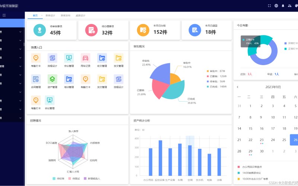The width and height of the screenshot is (298, 186).
Task: Toggle the 已完成 legend in approval pie
Action: (x=217, y=87)
